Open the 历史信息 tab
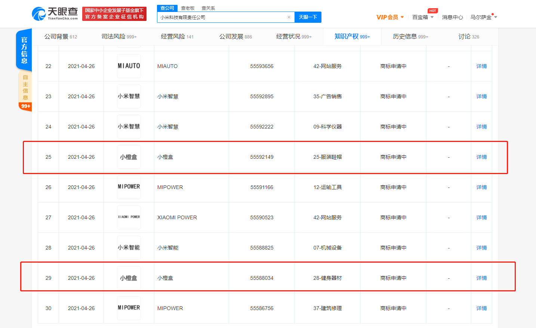This screenshot has width=536, height=328. click(x=410, y=37)
